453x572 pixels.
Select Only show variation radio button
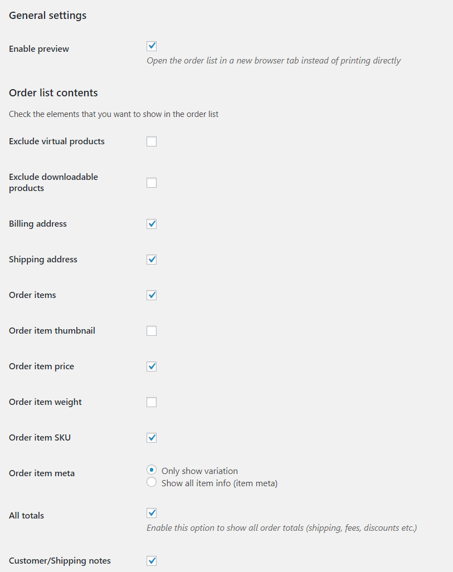coord(152,470)
